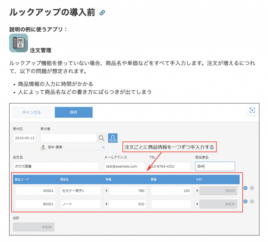The width and height of the screenshot is (268, 242).
Task: Remove the K0001 row with the − icon
Action: (x=252, y=188)
